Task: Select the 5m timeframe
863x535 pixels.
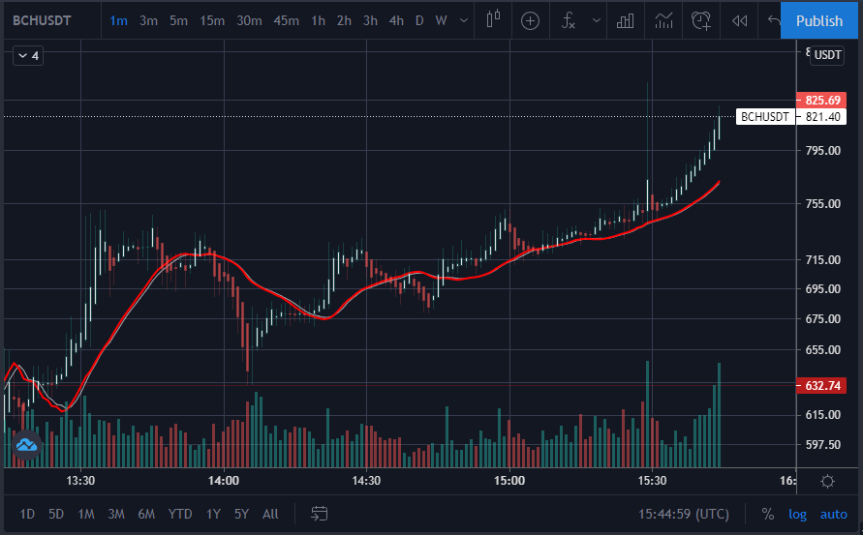Action: [x=178, y=21]
